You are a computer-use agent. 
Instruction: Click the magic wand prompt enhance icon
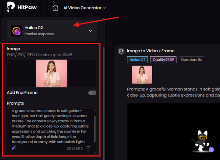[x=14, y=148]
